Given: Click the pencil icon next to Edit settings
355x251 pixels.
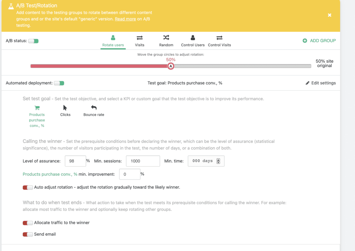Looking at the screenshot, I should tap(307, 83).
